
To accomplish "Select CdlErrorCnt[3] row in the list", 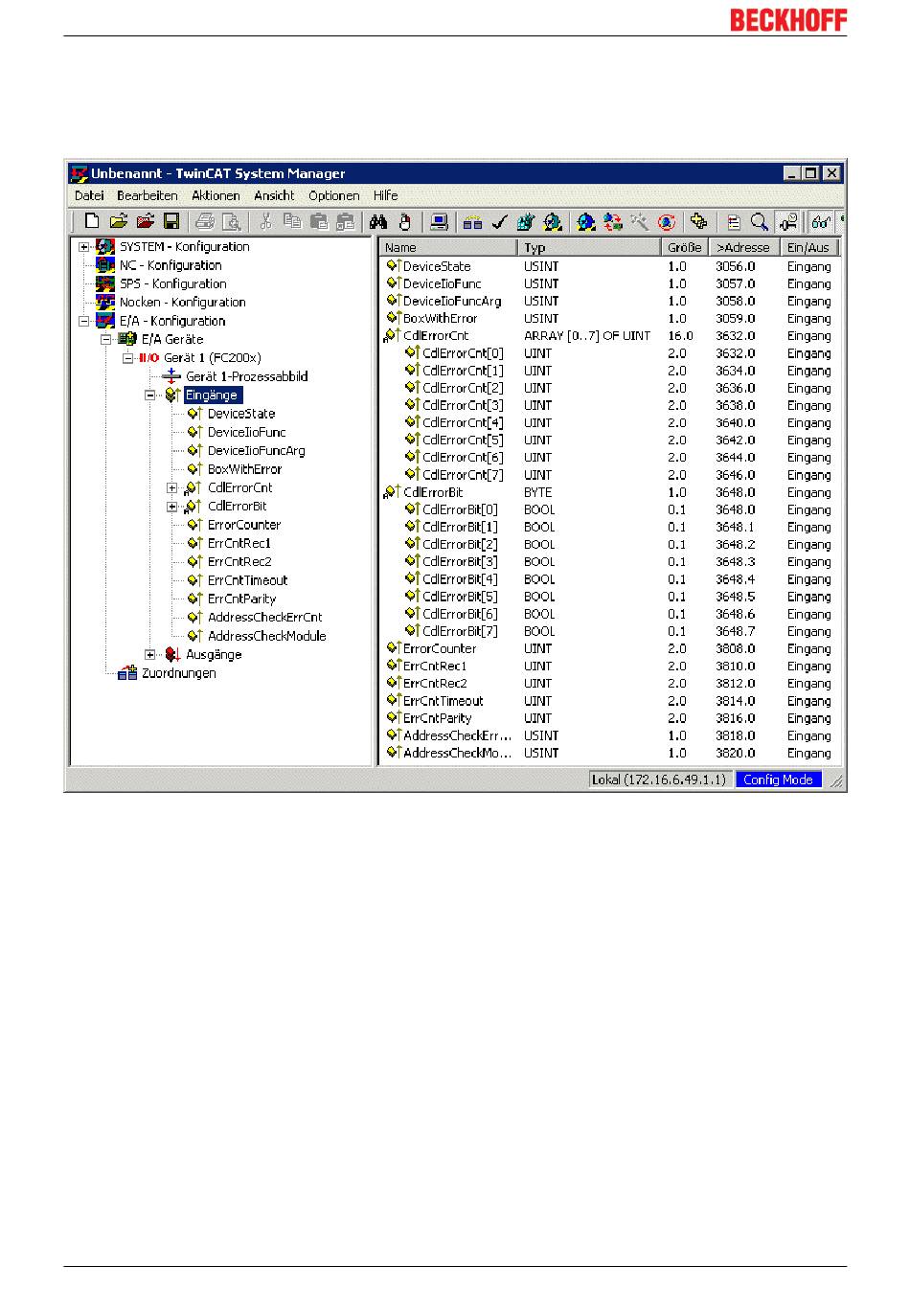I will coord(610,405).
